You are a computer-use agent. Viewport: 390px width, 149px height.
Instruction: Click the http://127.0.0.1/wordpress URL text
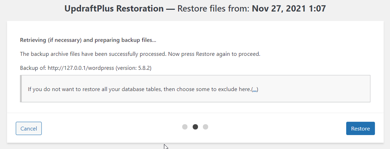pyautogui.click(x=81, y=68)
